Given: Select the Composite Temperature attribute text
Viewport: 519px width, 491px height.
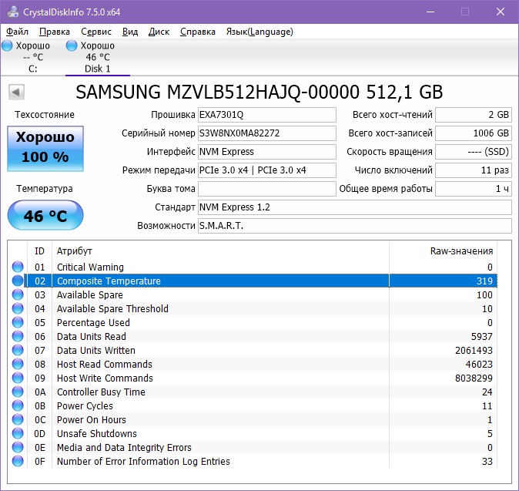Looking at the screenshot, I should coord(109,281).
